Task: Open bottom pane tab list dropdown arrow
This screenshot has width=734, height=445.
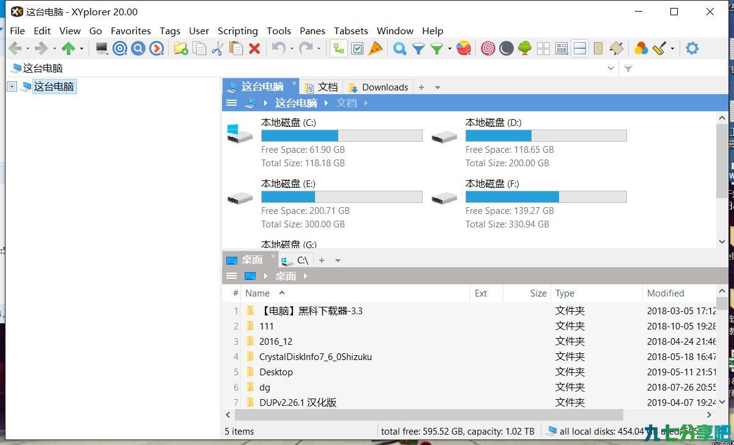Action: [338, 260]
